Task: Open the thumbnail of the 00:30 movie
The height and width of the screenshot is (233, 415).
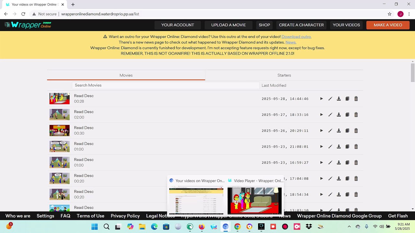Action: tap(59, 130)
